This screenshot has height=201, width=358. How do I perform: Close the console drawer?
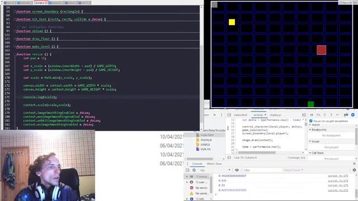pos(354,164)
